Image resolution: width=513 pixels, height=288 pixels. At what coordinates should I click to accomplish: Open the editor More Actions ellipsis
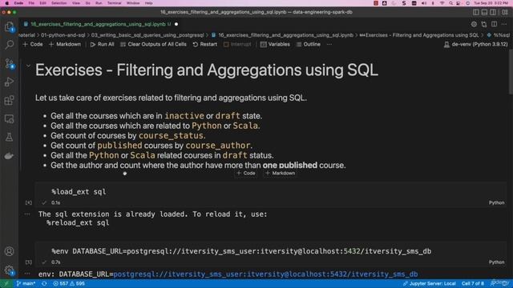click(504, 24)
